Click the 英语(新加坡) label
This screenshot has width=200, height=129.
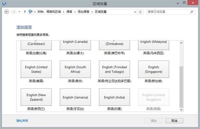[x=153, y=81]
